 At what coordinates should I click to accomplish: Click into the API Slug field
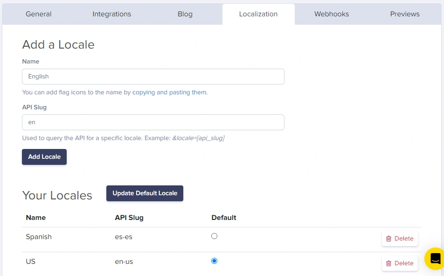pyautogui.click(x=153, y=122)
